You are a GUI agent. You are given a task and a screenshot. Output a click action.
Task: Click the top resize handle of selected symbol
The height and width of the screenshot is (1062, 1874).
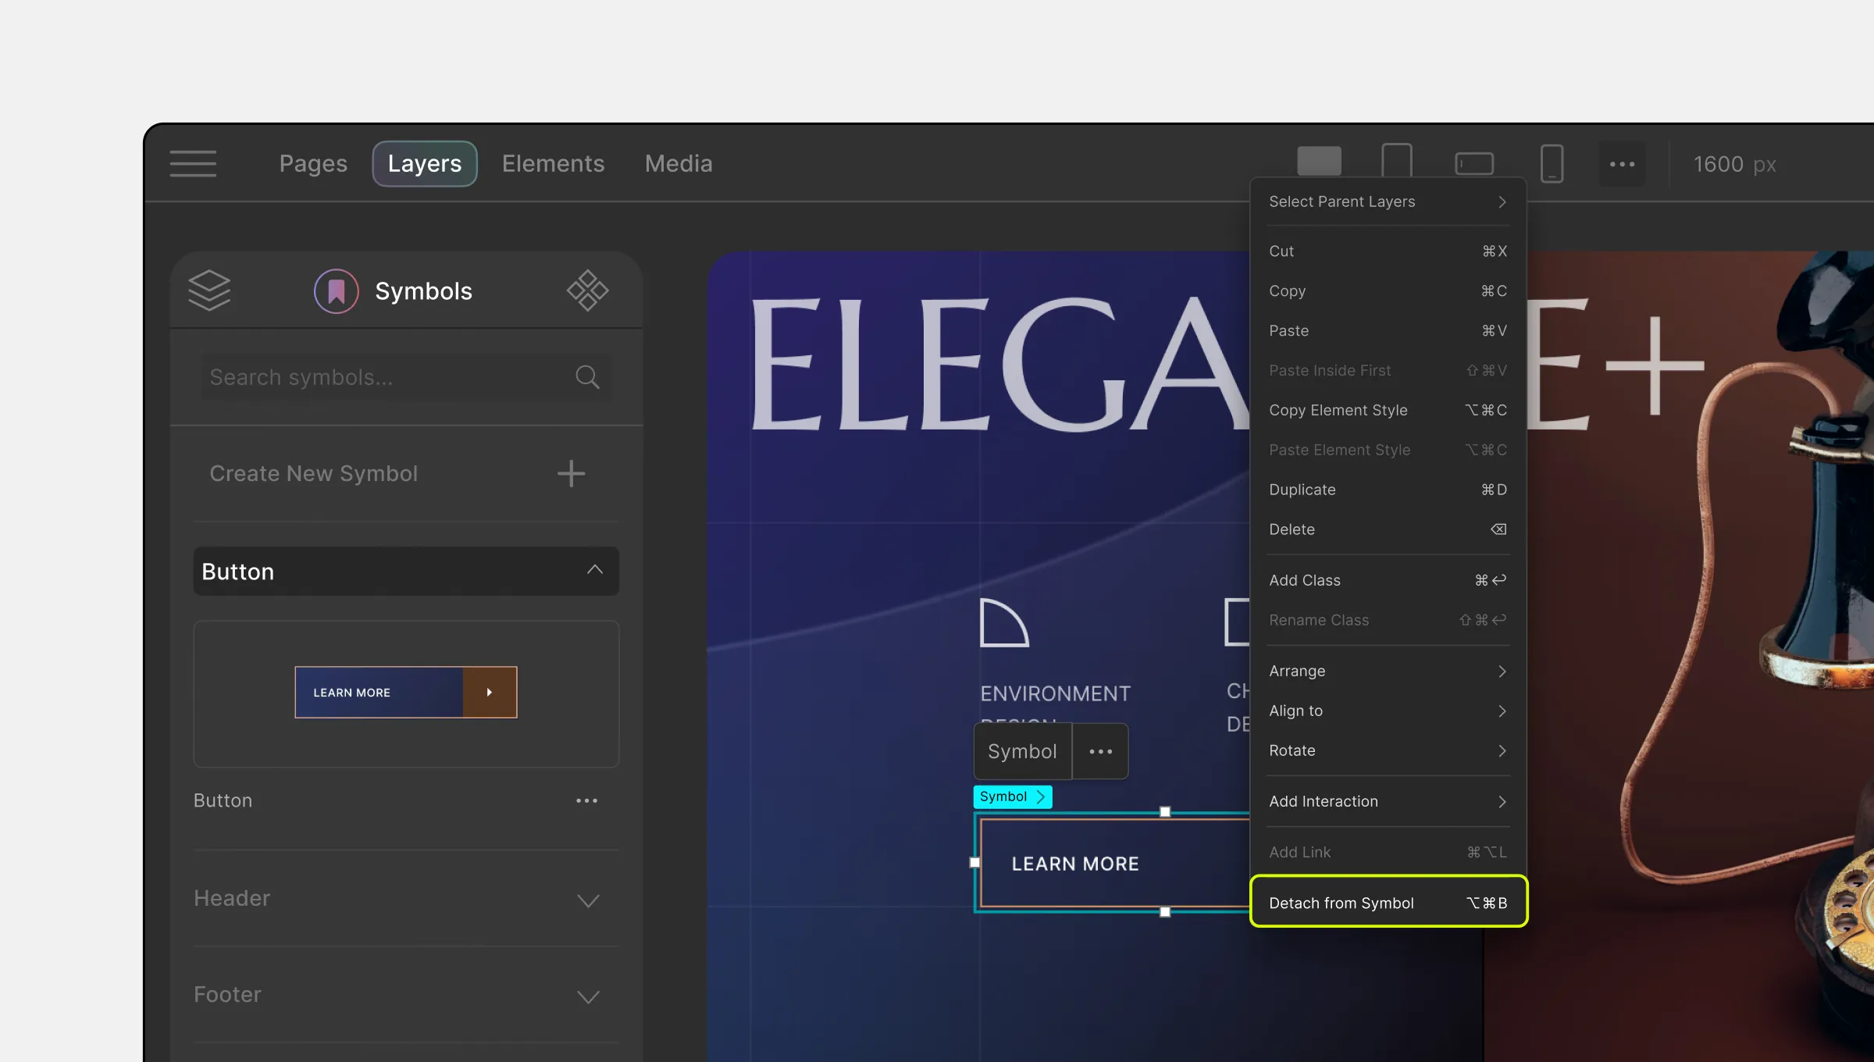[x=1165, y=812]
